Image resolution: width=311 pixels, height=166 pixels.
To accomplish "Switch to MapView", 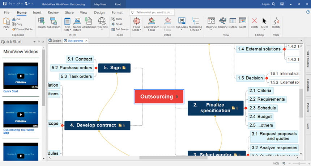I will pos(211,24).
